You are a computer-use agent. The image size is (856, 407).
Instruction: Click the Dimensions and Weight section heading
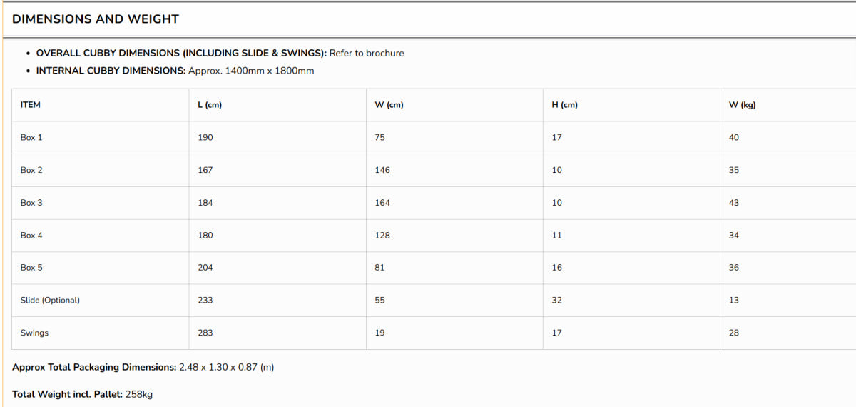(96, 19)
